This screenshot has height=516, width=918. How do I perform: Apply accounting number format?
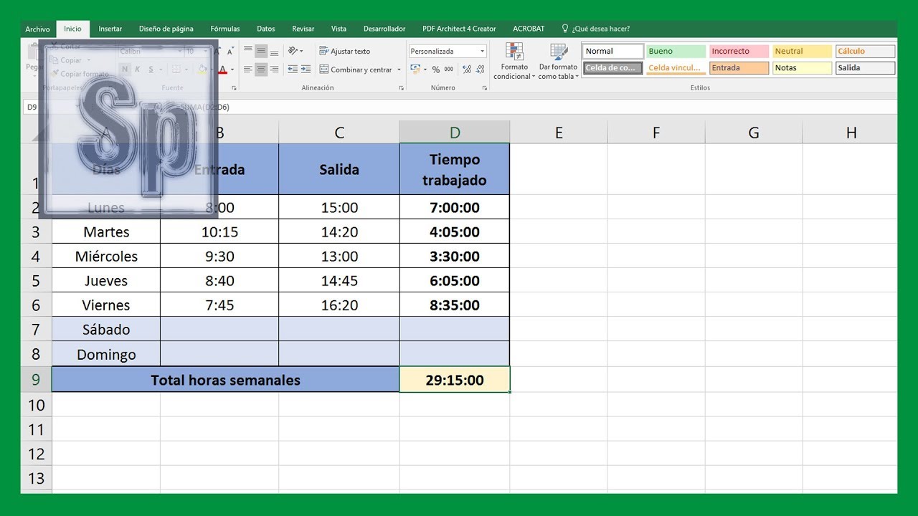point(415,70)
